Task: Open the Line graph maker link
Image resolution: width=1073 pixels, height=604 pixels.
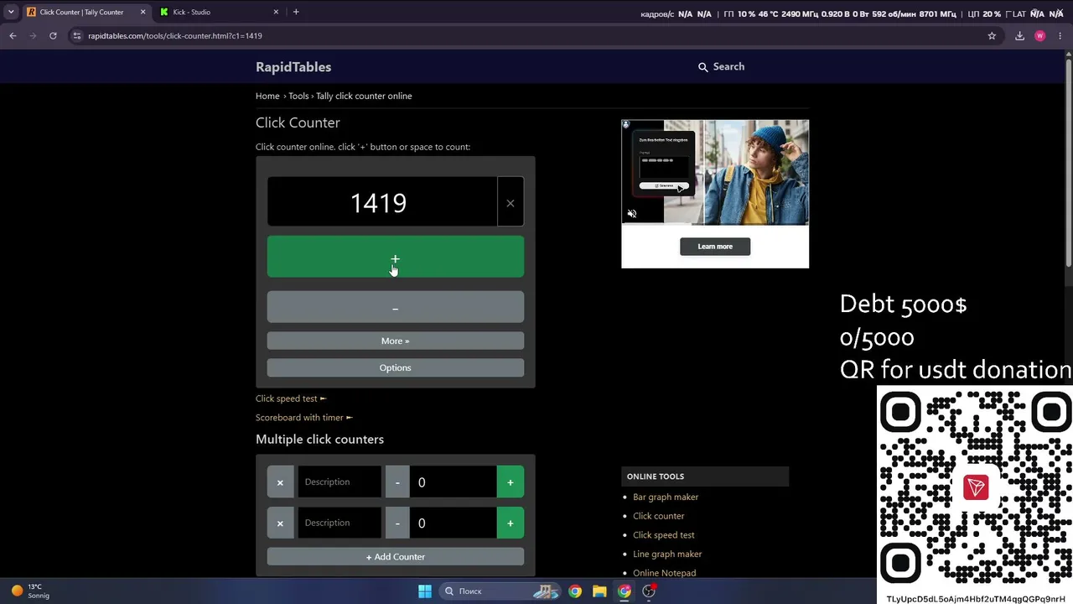Action: click(x=667, y=554)
